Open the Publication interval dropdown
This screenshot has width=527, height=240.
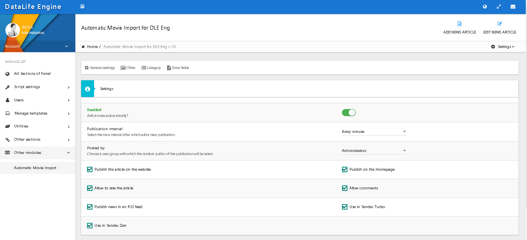(374, 132)
